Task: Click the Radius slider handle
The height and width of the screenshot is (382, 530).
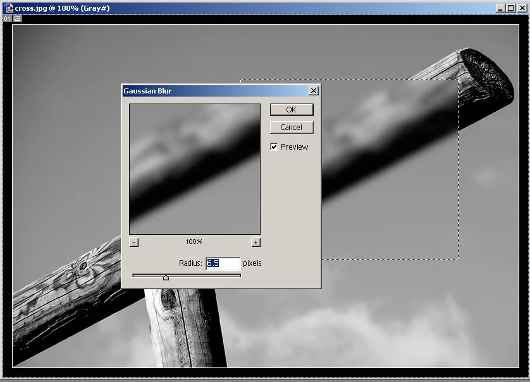Action: coord(166,277)
